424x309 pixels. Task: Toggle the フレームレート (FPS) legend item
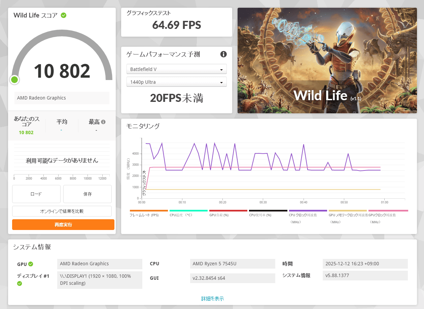[144, 215]
